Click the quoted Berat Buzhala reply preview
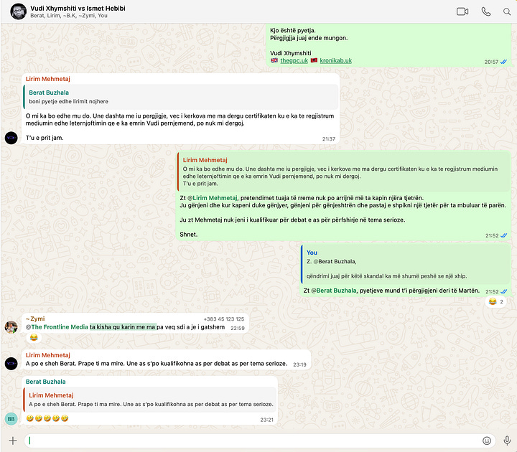 pyautogui.click(x=181, y=97)
